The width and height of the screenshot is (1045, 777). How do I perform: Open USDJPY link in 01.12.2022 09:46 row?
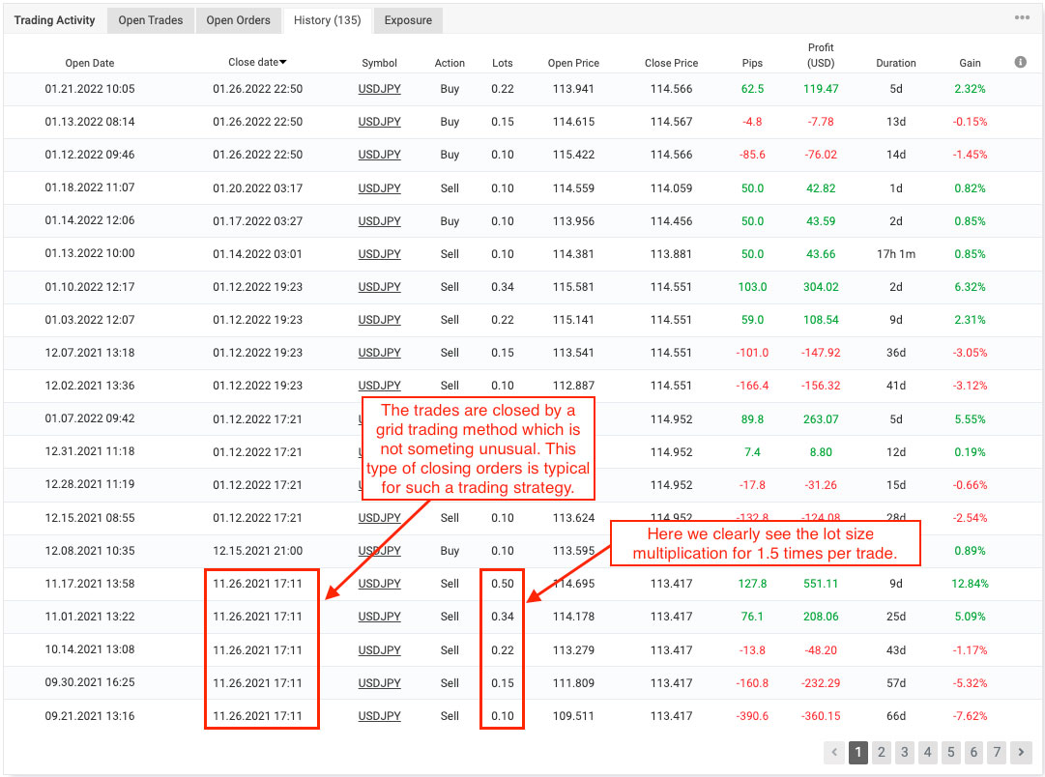(379, 155)
